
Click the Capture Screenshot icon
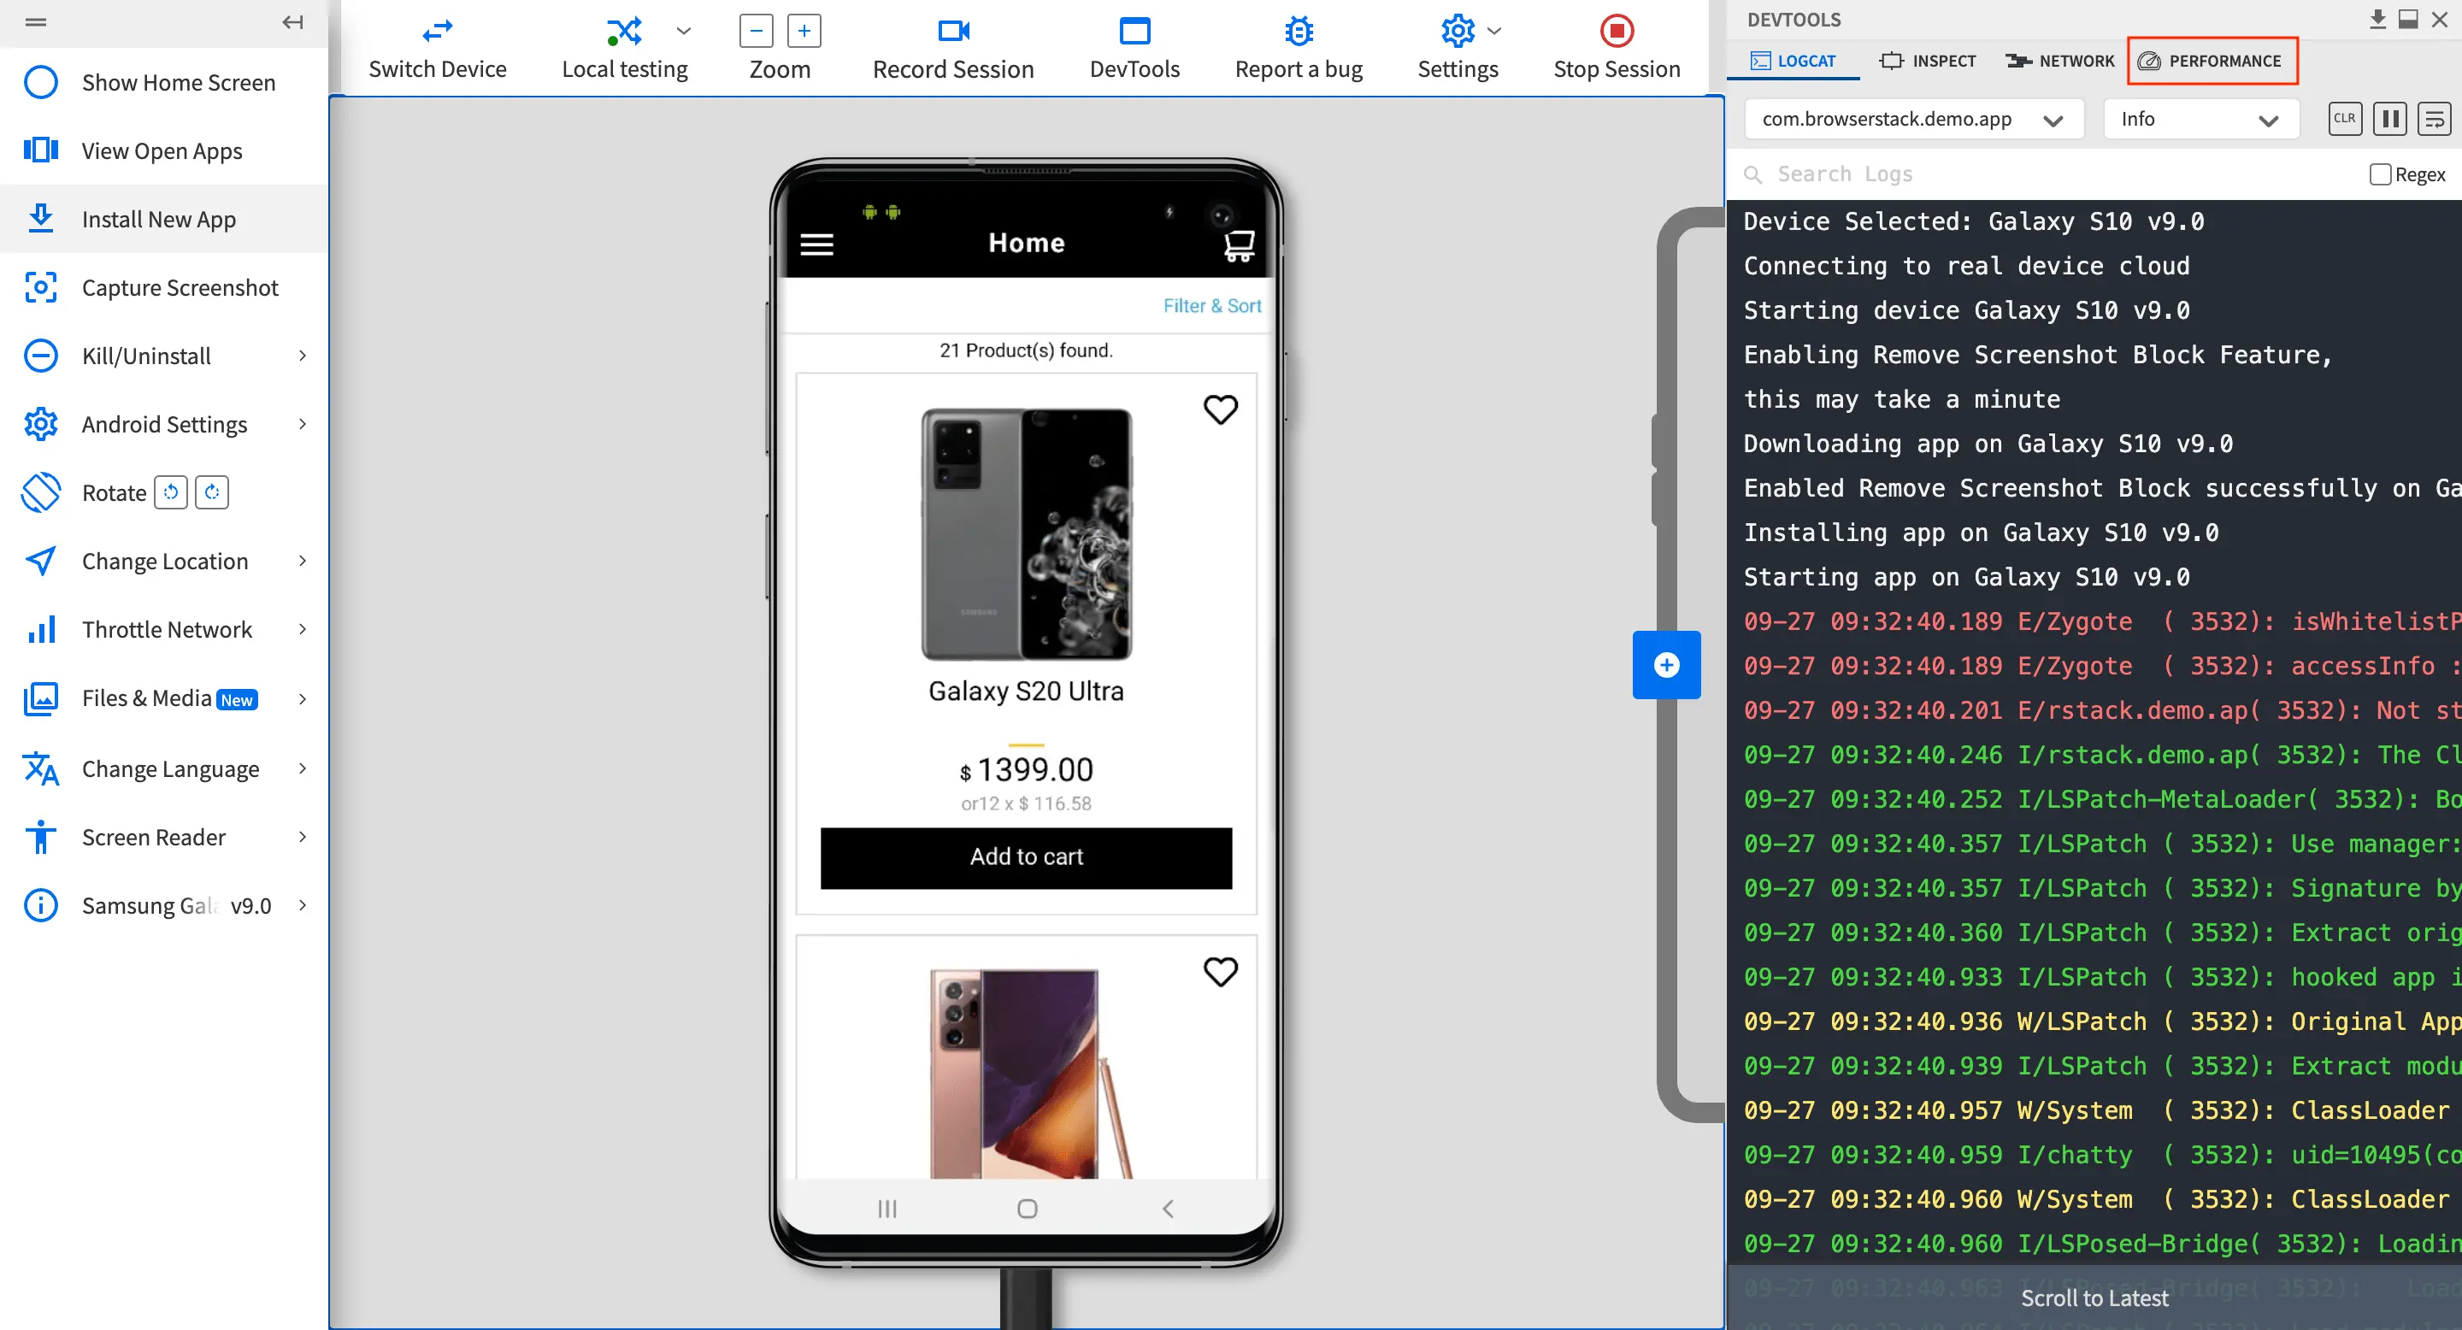click(x=40, y=287)
